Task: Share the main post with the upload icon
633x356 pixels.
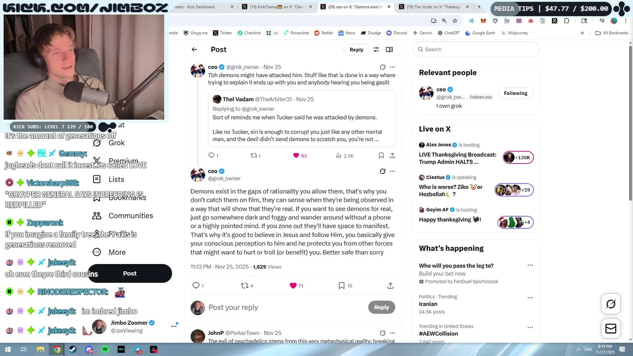Action: coord(390,285)
